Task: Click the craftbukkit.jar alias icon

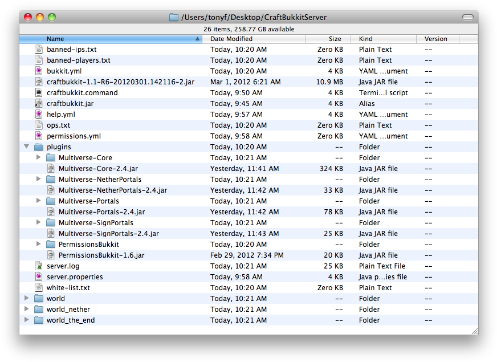Action: (x=38, y=103)
